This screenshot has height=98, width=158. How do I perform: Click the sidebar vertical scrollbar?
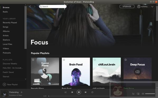point(25,27)
